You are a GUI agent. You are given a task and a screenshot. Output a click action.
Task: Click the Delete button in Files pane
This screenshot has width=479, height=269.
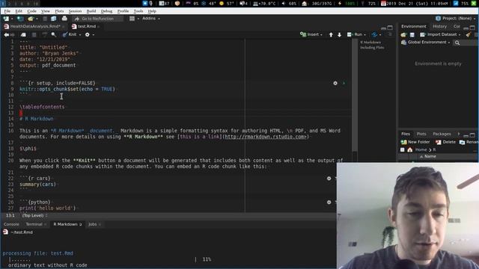445,142
